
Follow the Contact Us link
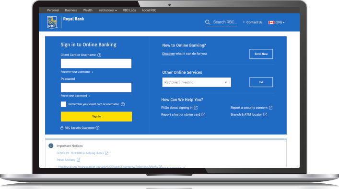[254, 22]
